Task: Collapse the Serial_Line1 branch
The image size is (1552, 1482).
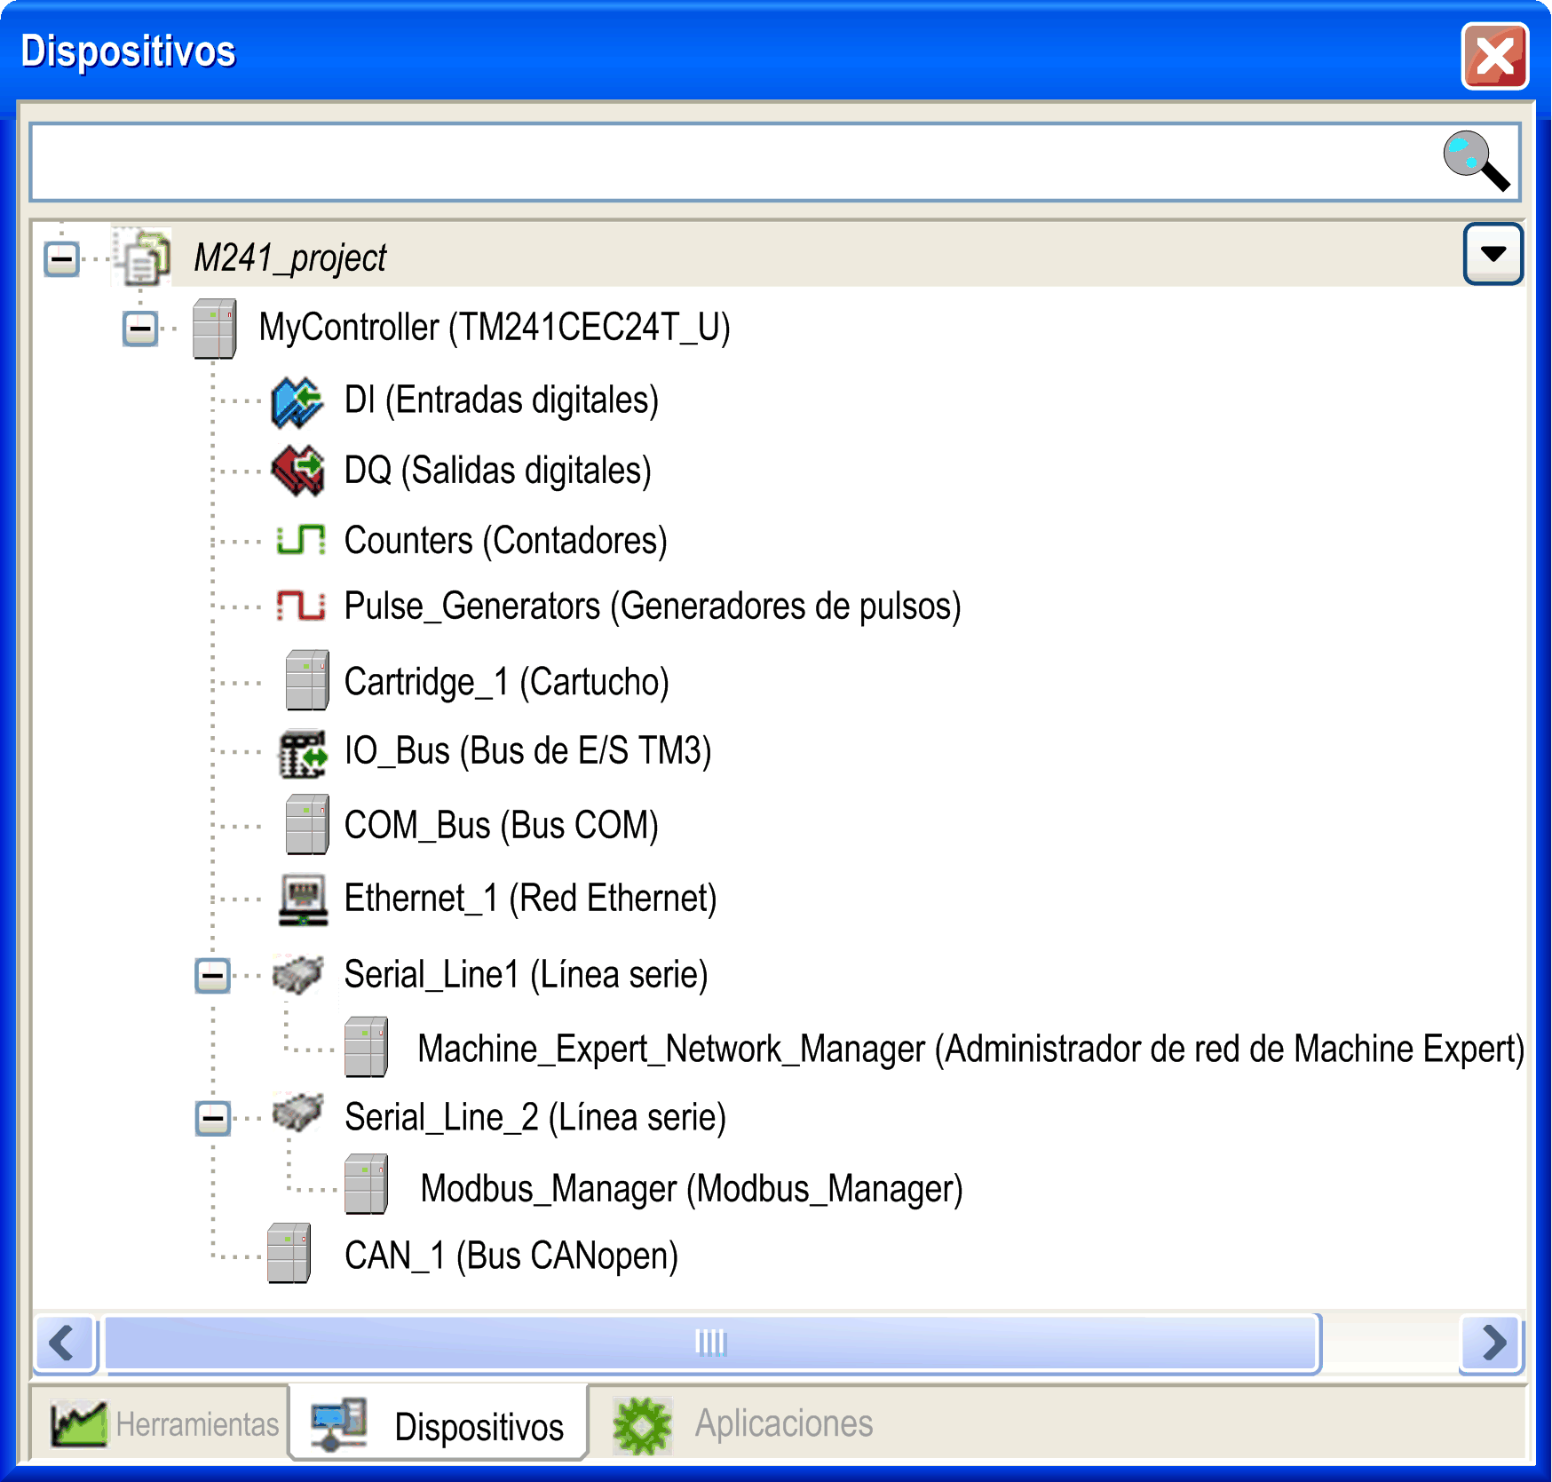Action: tap(213, 976)
